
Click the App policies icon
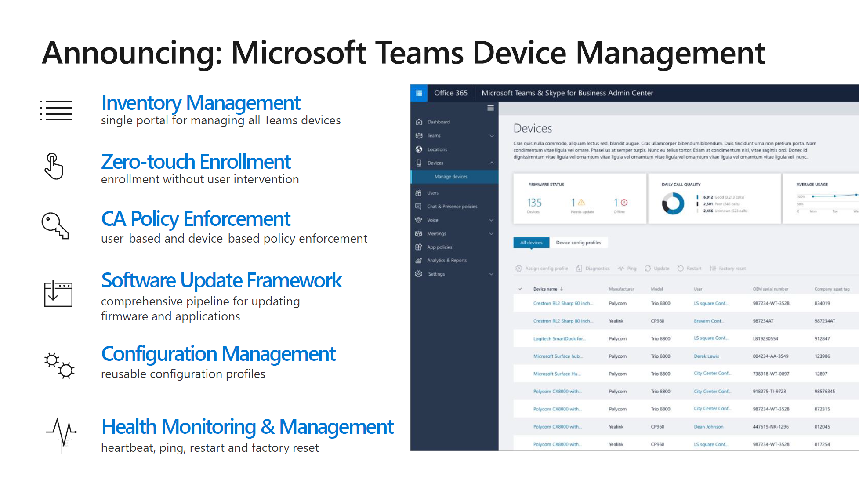(x=418, y=247)
